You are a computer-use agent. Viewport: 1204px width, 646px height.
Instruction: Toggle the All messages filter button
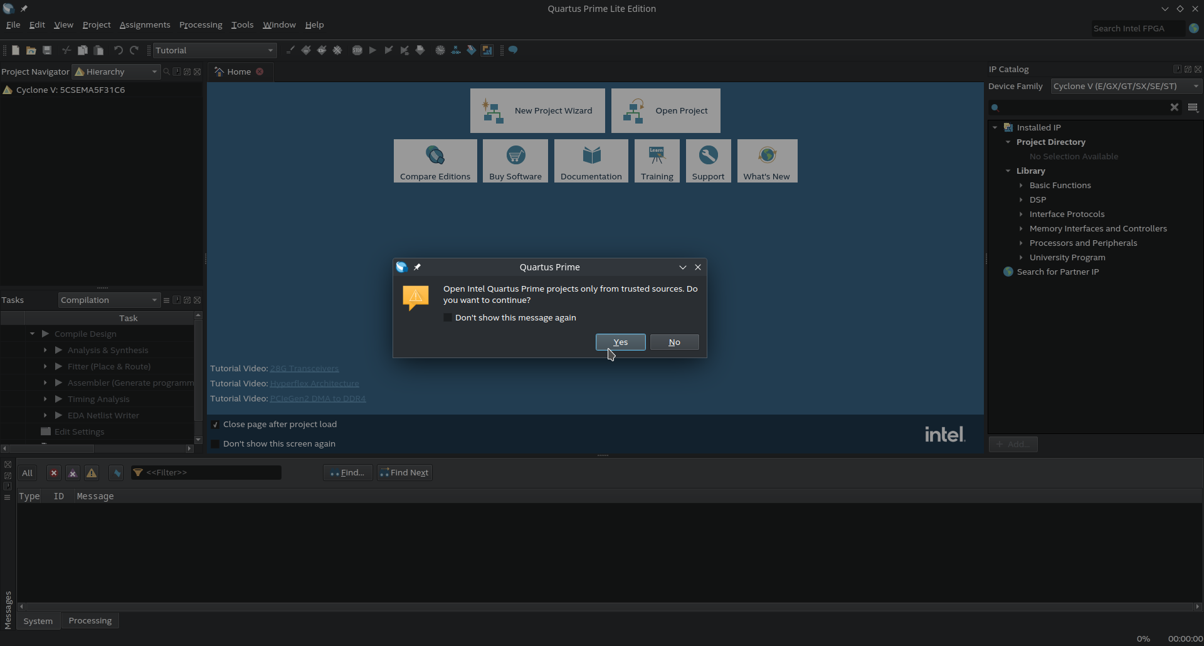[27, 473]
